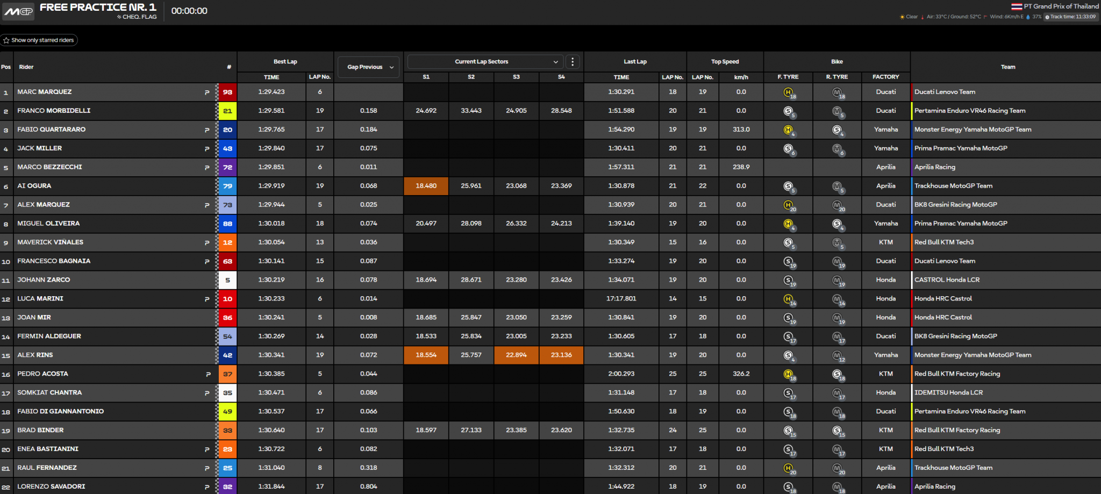
Task: Click the Thailand flag icon near the event title
Action: tap(1017, 8)
